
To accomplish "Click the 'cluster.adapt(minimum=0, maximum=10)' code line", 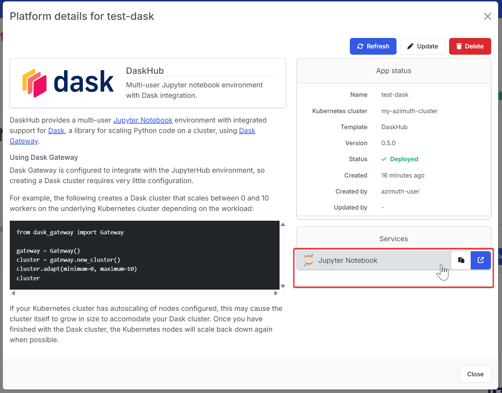I will click(77, 269).
